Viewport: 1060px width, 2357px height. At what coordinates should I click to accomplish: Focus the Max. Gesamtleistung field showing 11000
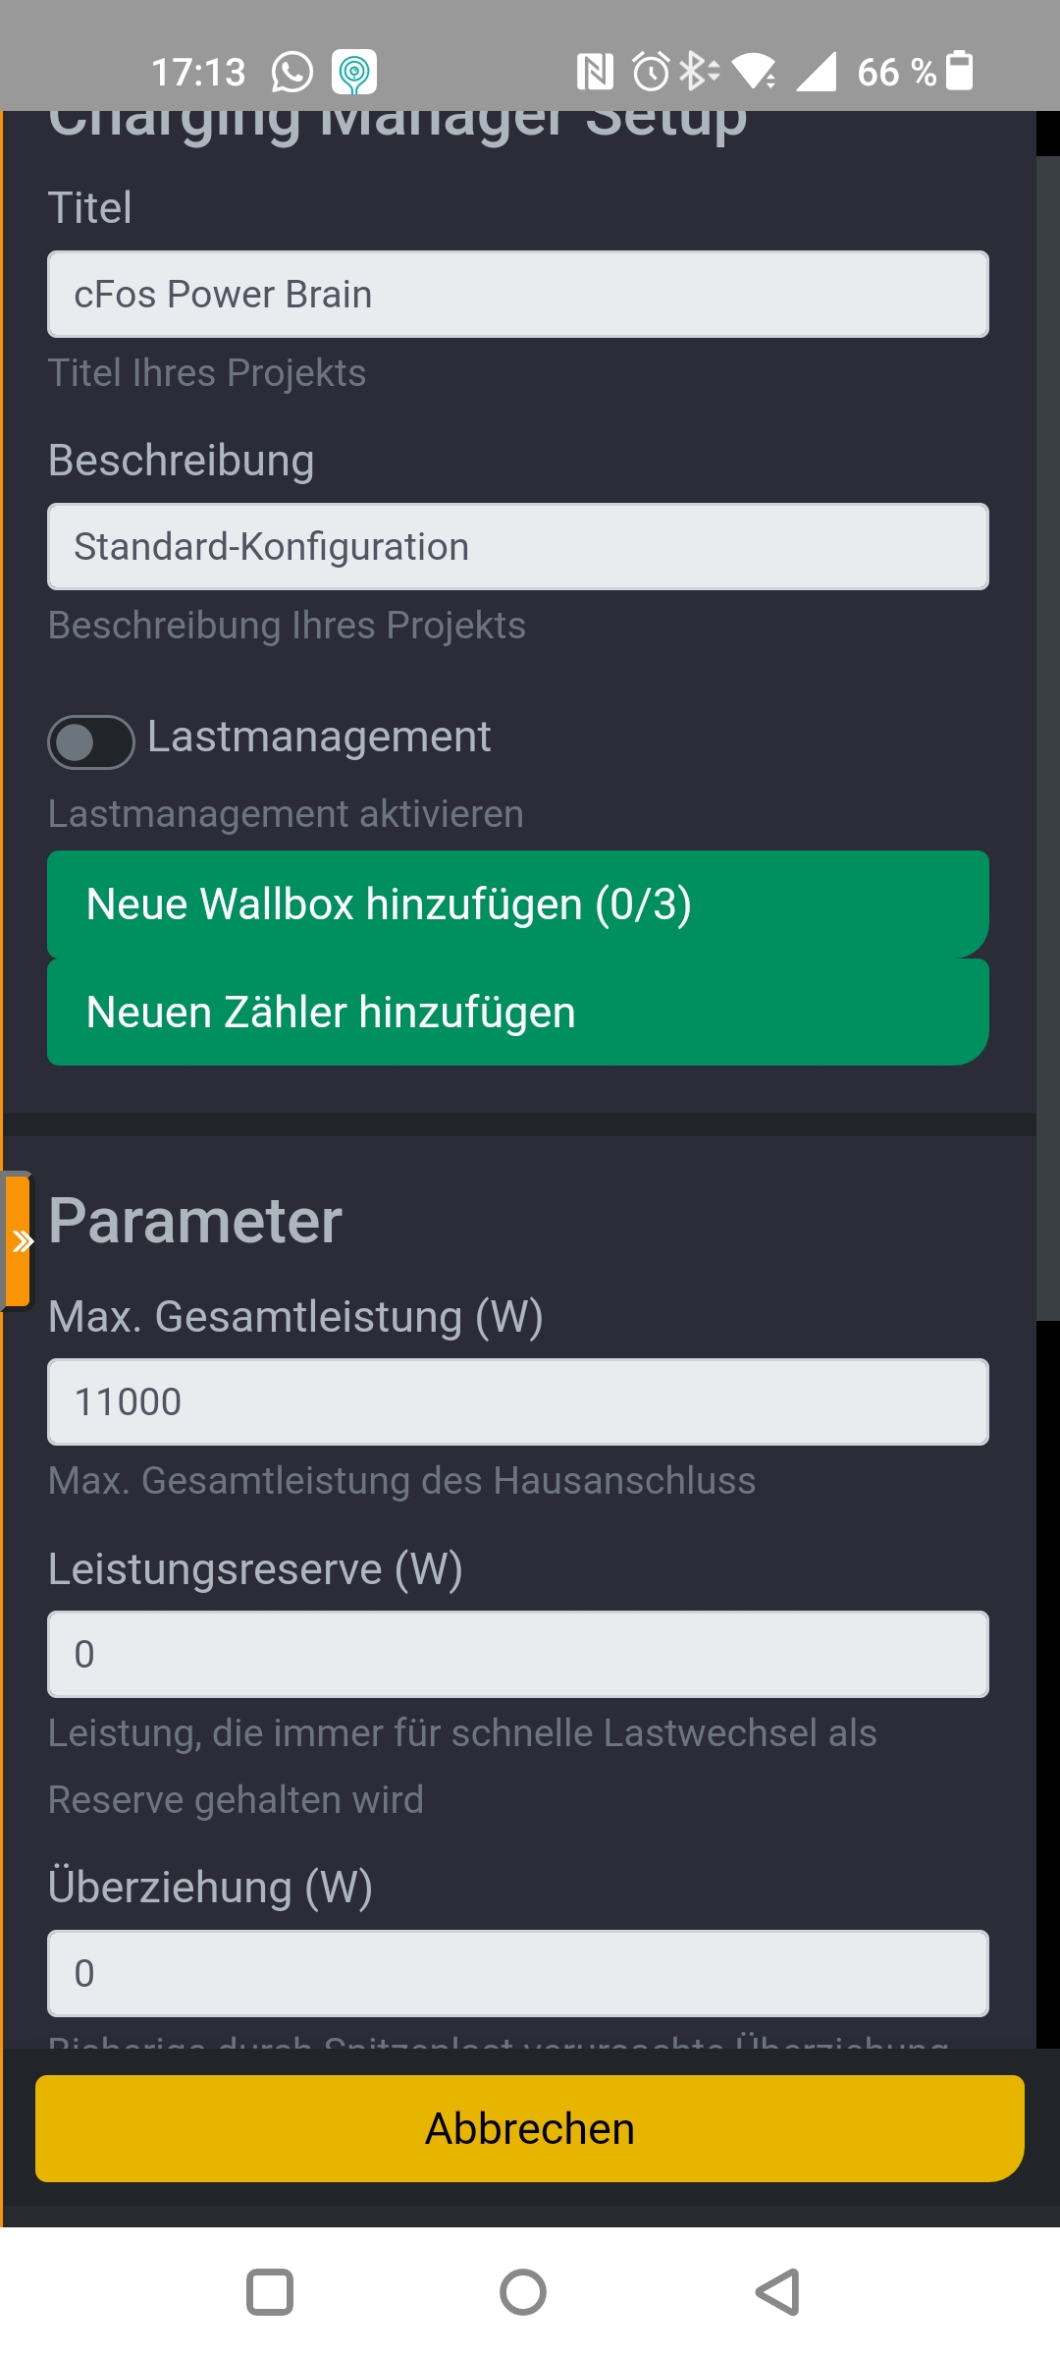click(x=518, y=1402)
